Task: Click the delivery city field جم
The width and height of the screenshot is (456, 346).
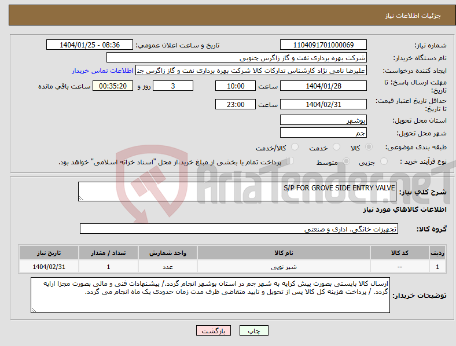Action: tap(323, 133)
